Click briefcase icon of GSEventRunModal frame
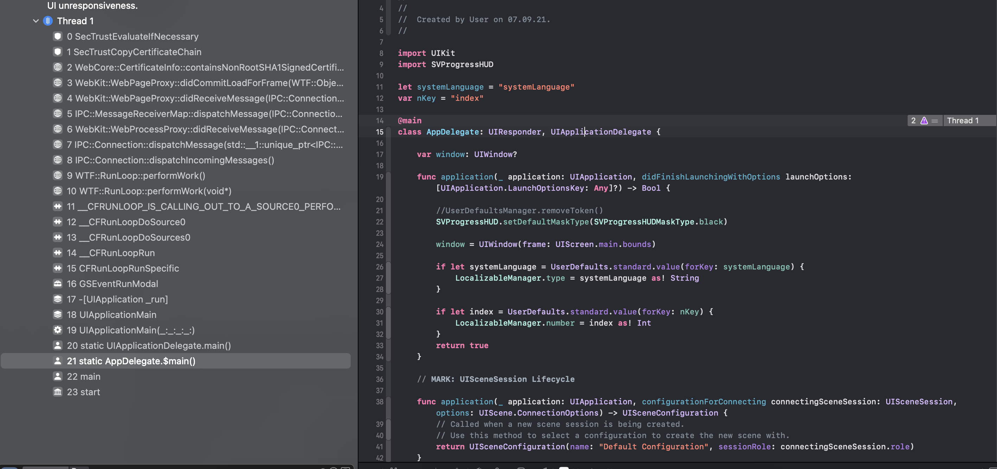This screenshot has height=469, width=997. click(57, 284)
